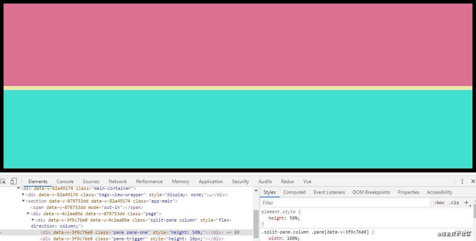Open the Accessibility sidebar tab
Image resolution: width=476 pixels, height=241 pixels.
point(439,192)
